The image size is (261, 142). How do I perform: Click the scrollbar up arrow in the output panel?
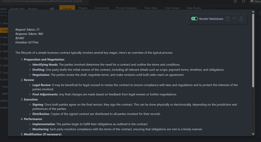253,12
